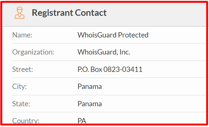This screenshot has height=127, width=209.
Task: Select the WhoisGuard, Inc. organization value
Action: pyautogui.click(x=104, y=52)
